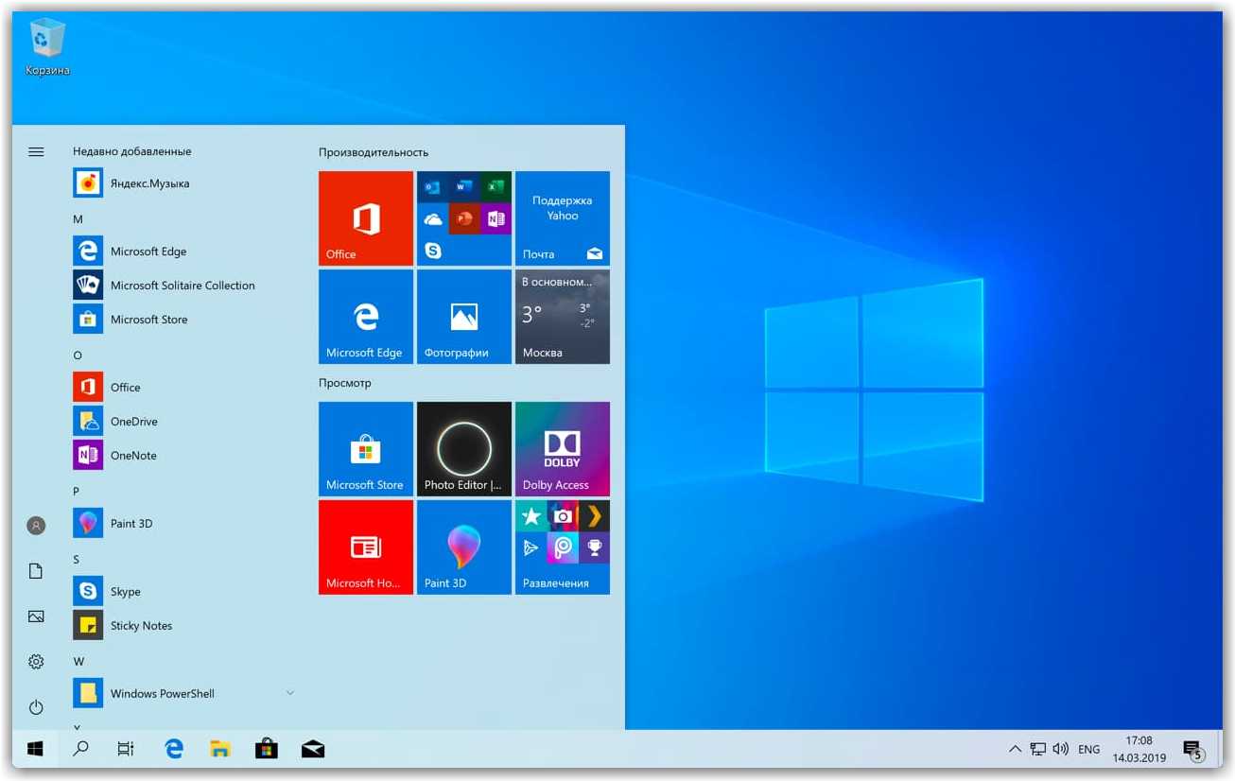
Task: Click the letter W index header
Action: click(x=78, y=662)
